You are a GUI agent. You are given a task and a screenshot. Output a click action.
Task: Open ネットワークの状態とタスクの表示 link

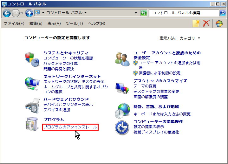pos(74,82)
